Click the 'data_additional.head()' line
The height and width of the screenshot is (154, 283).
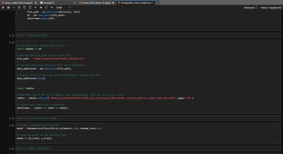31,78
